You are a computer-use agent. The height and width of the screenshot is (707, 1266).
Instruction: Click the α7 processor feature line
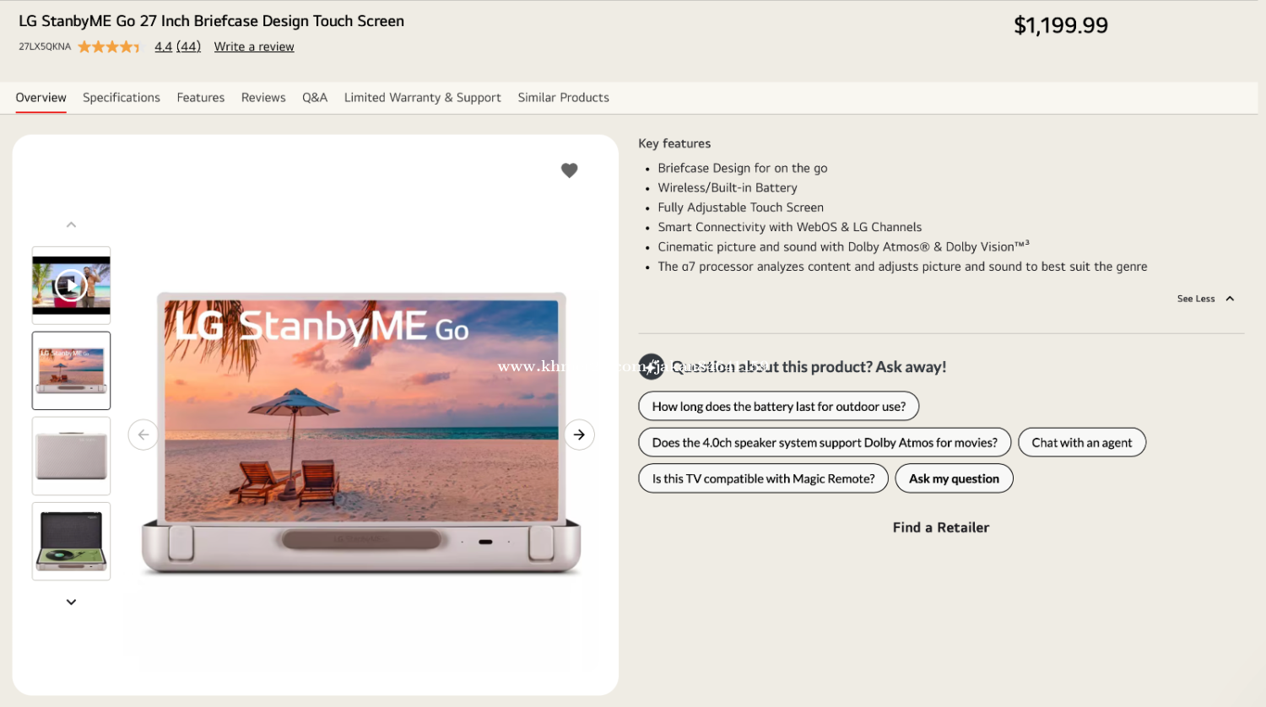click(902, 267)
